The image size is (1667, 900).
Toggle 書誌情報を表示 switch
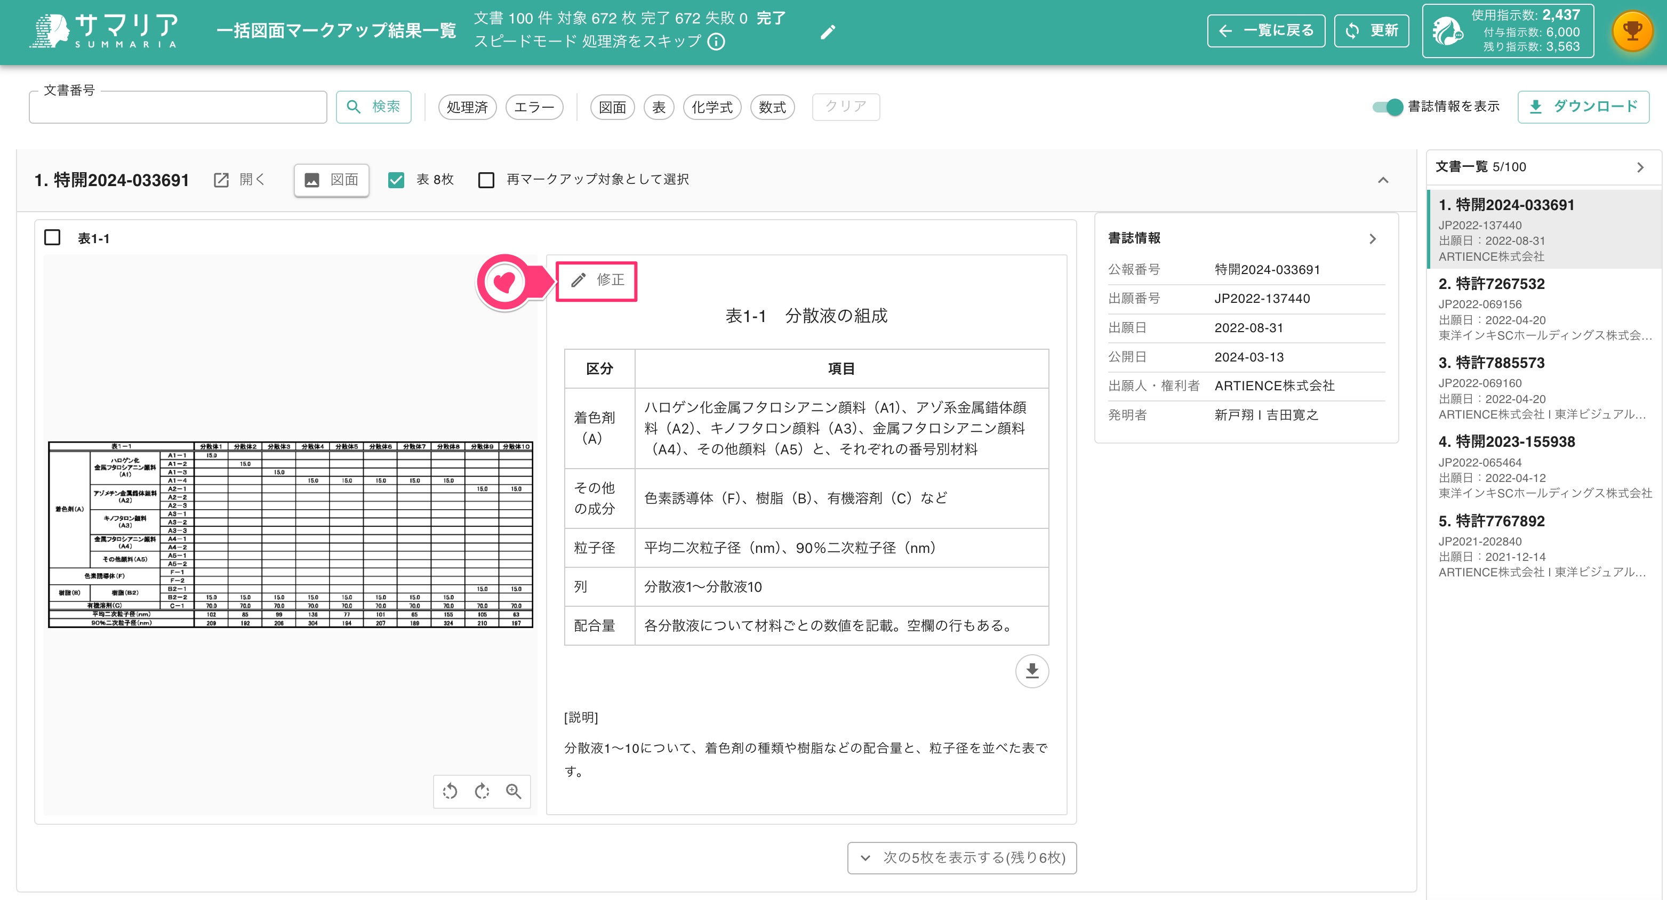[x=1388, y=107]
